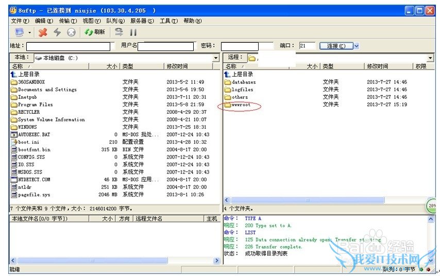Expand the local drive path dropdown
This screenshot has width=440, height=276.
215,58
